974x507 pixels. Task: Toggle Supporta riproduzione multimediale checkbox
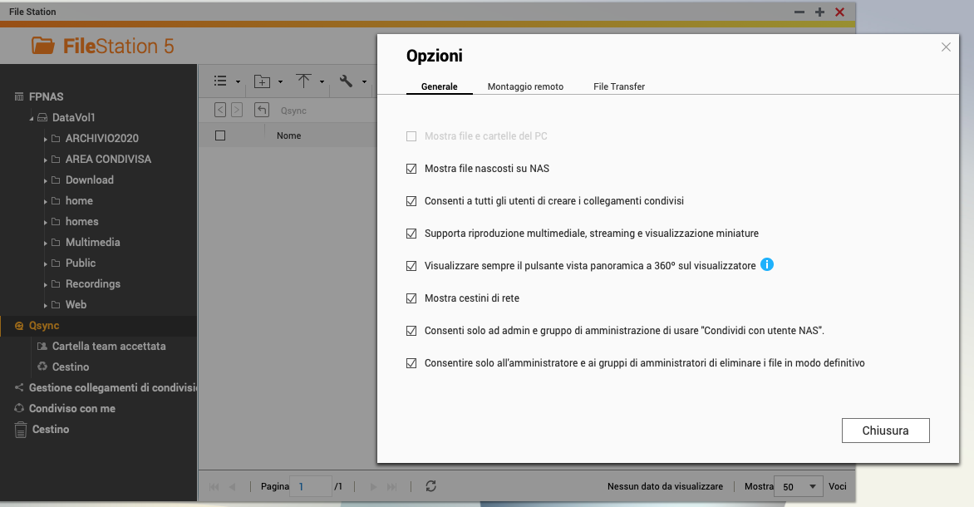(x=411, y=234)
